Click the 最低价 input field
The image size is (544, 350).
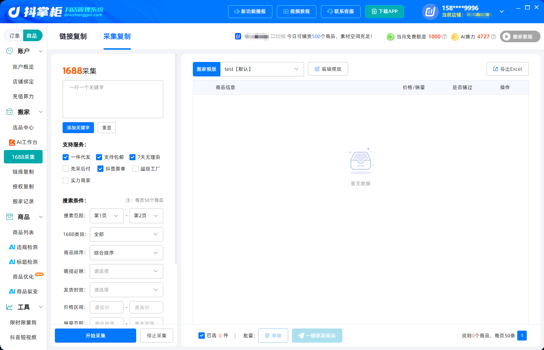[107, 307]
